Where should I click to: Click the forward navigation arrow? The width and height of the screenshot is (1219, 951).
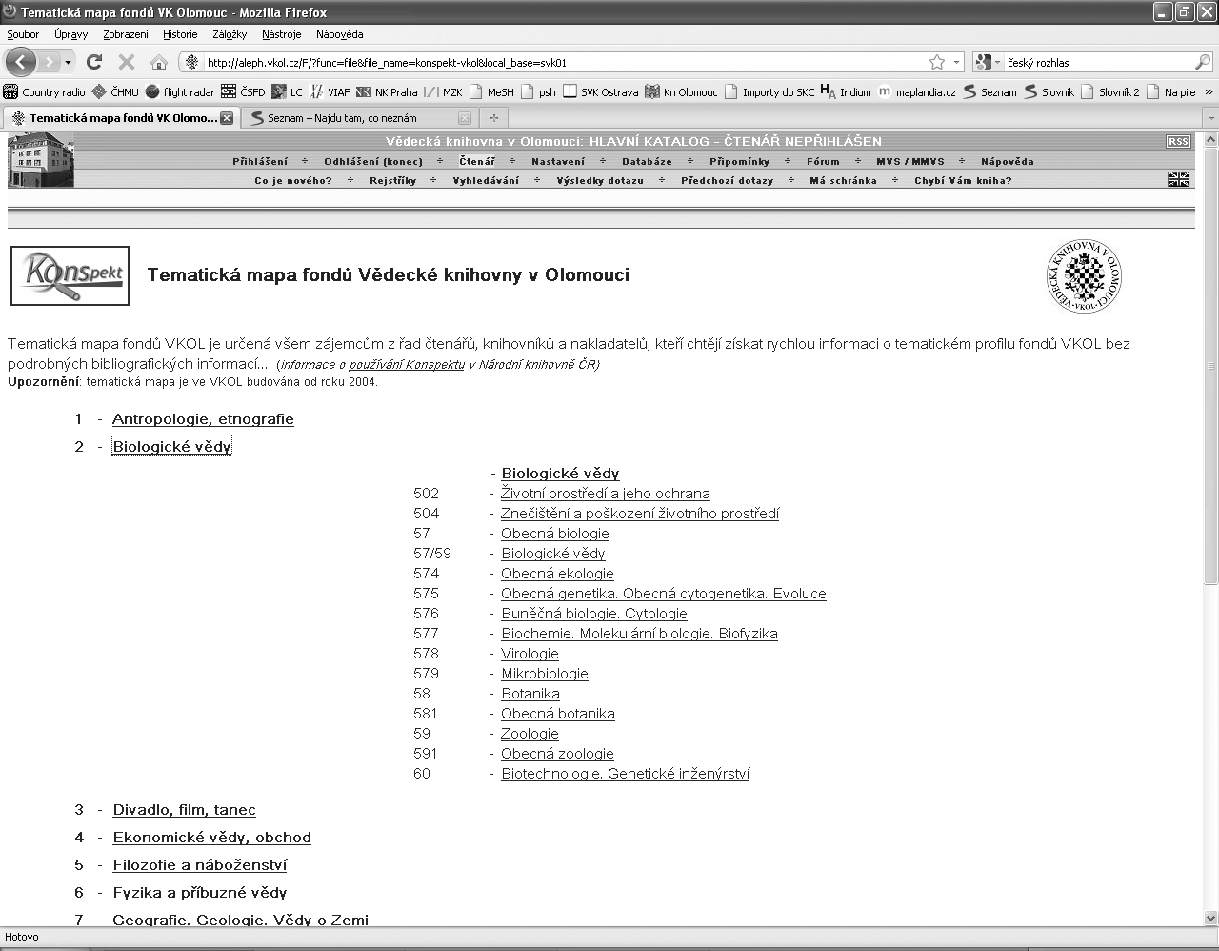(x=49, y=62)
